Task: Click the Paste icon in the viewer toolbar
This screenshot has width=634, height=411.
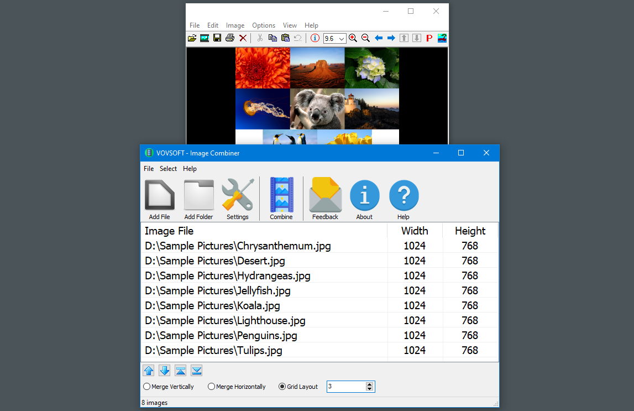Action: point(285,38)
